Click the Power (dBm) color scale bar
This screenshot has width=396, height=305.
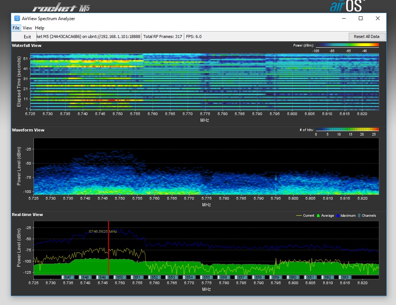(347, 45)
